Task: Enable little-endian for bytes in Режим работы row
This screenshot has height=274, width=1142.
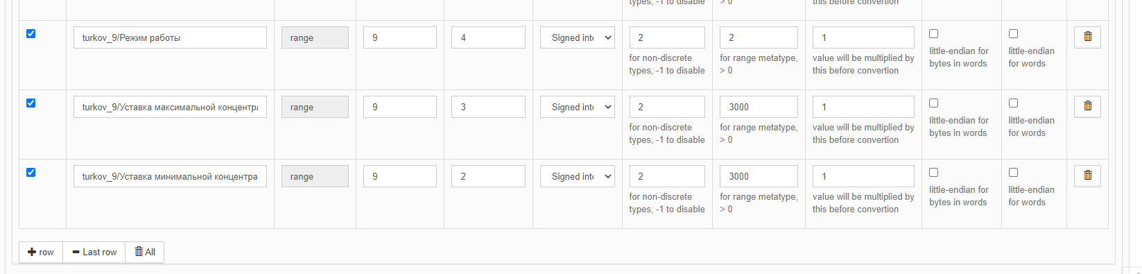Action: (933, 33)
